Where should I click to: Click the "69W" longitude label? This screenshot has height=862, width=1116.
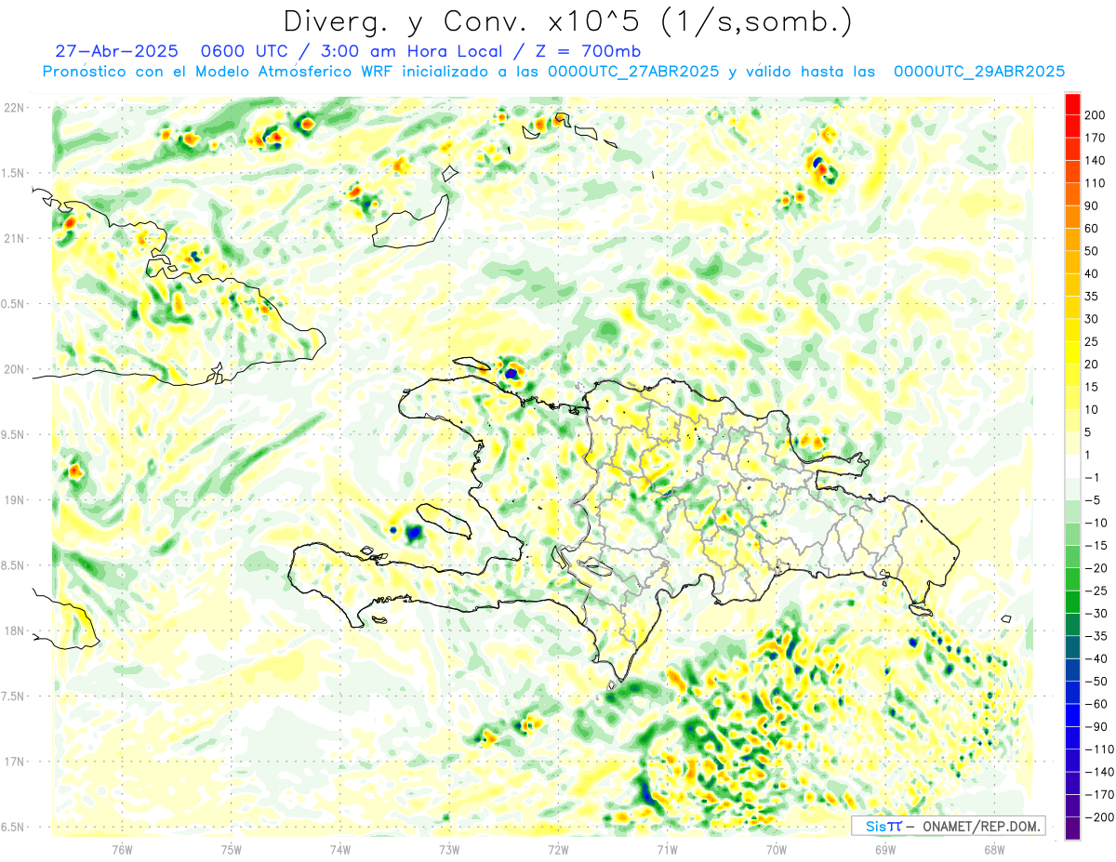click(884, 850)
